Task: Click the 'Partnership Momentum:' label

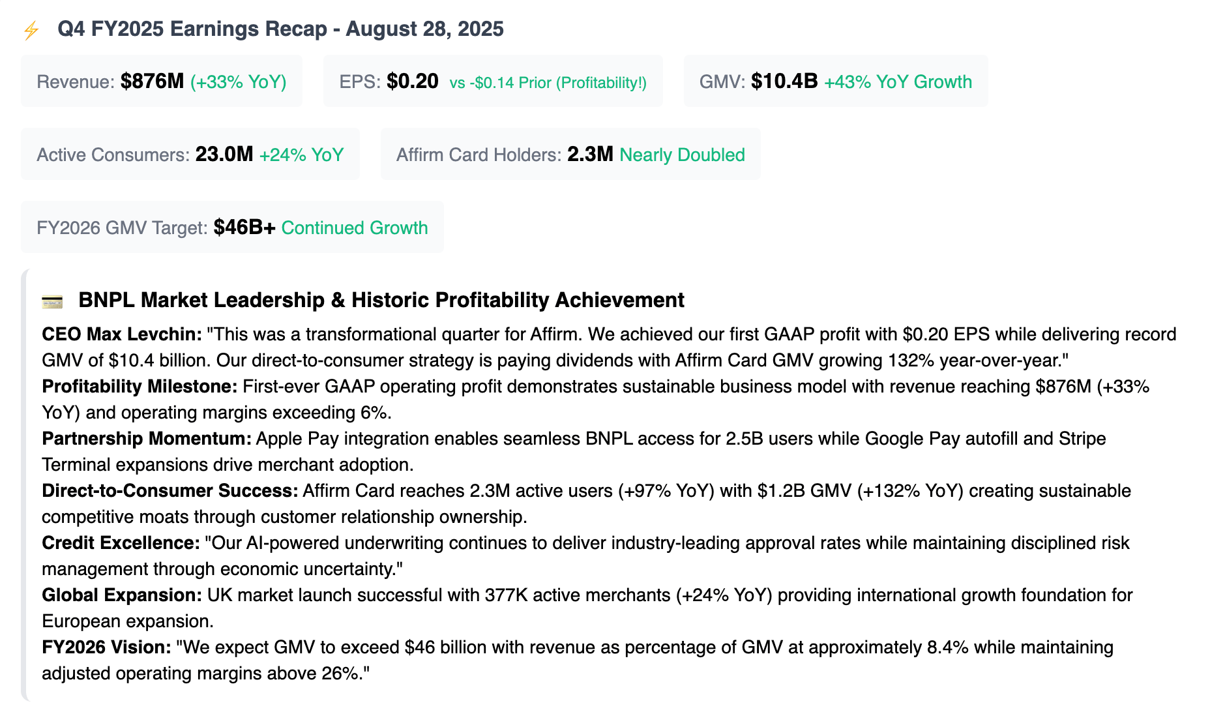Action: tap(147, 439)
